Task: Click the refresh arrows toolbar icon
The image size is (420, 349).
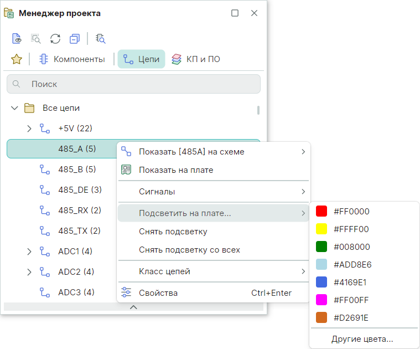Action: (x=55, y=39)
